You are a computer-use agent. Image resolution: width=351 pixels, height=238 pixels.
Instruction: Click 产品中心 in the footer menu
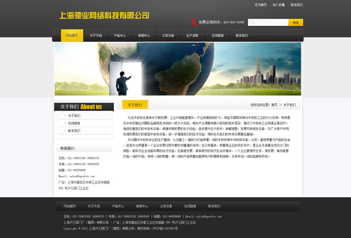tap(118, 206)
